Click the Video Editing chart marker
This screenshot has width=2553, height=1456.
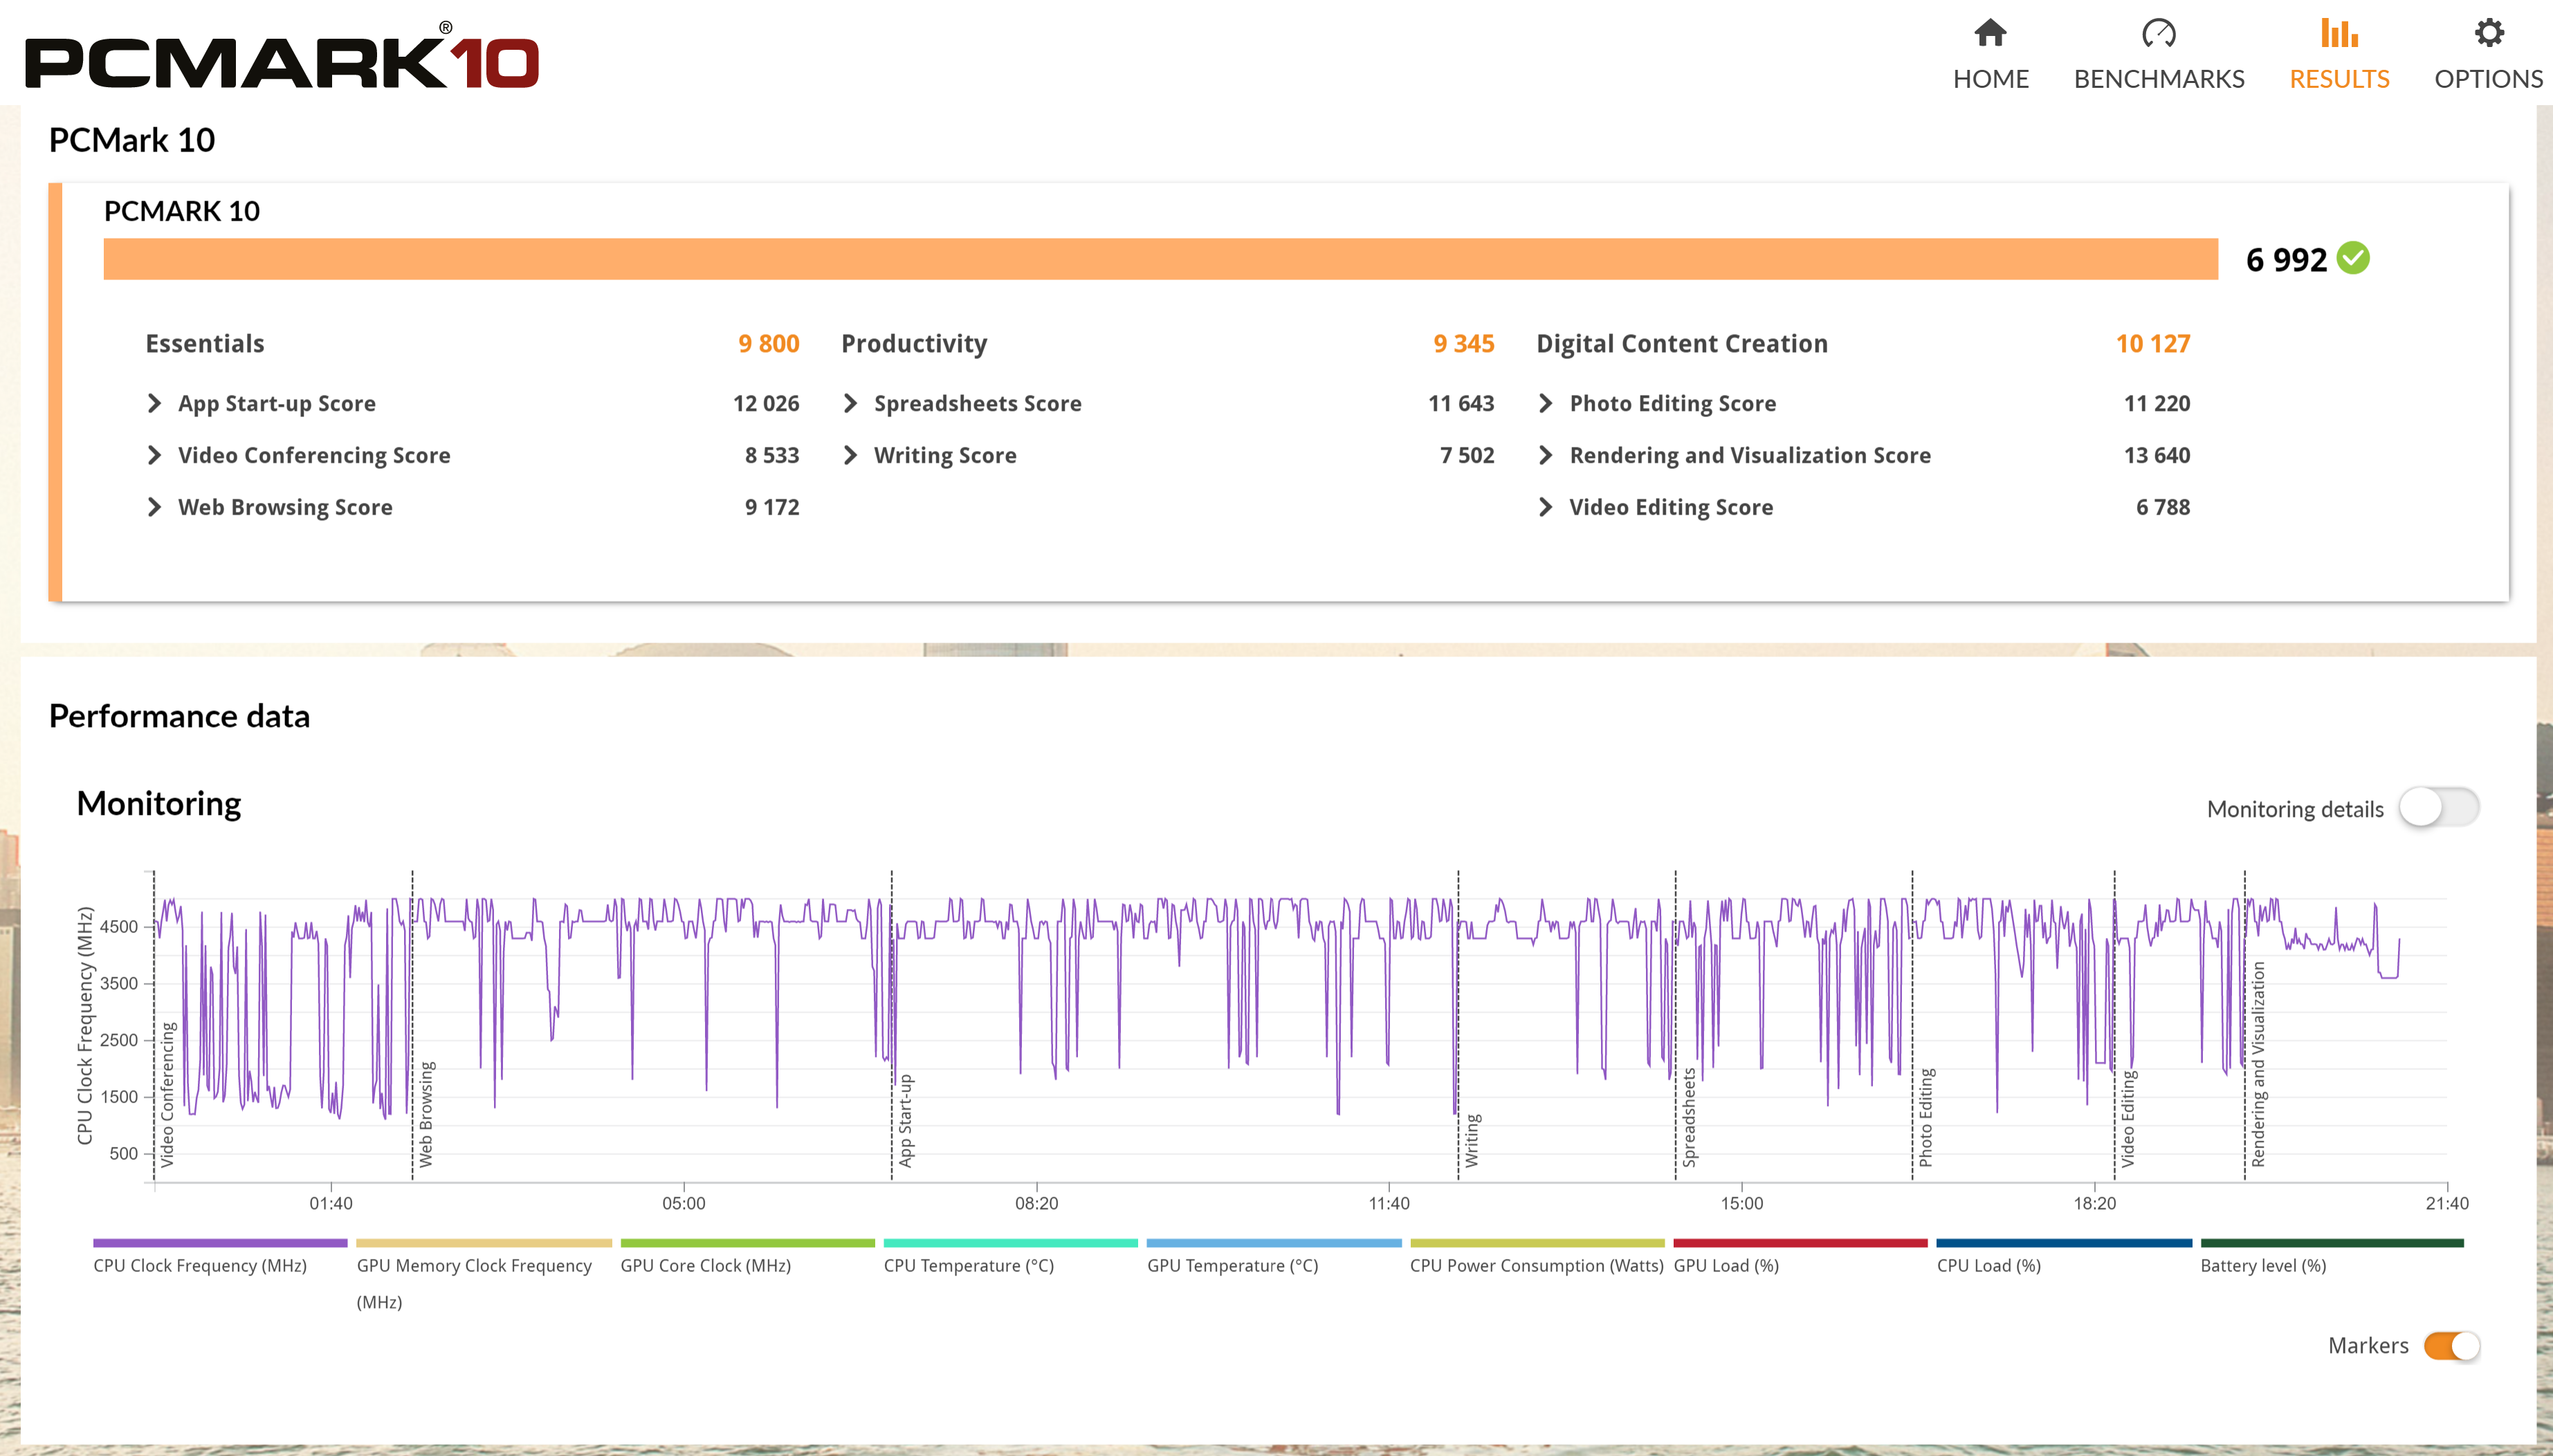pyautogui.click(x=2128, y=1118)
